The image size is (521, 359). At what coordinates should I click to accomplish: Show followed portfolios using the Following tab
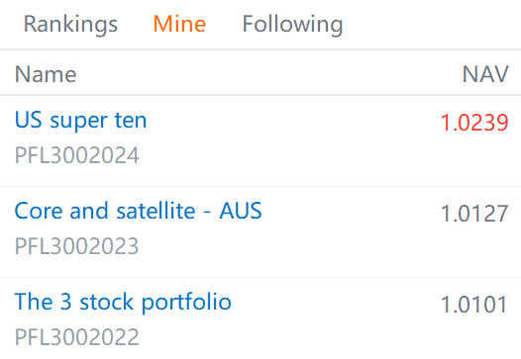point(292,24)
